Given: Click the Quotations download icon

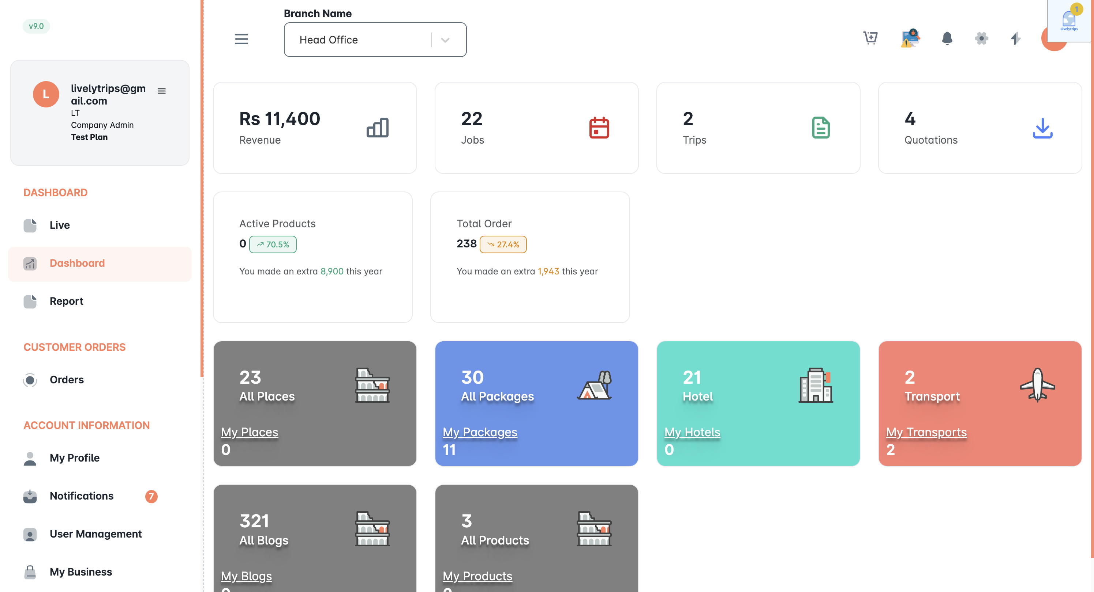Looking at the screenshot, I should (x=1042, y=128).
